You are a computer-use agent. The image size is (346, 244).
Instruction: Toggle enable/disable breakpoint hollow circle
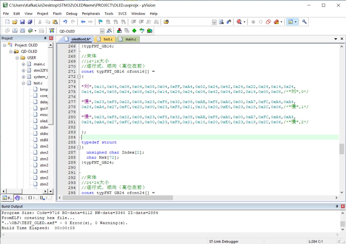[x=261, y=22]
